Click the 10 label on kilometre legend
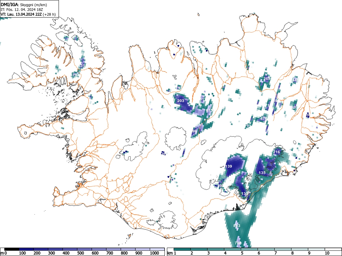This screenshot has width=342, height=256. coord(327,253)
